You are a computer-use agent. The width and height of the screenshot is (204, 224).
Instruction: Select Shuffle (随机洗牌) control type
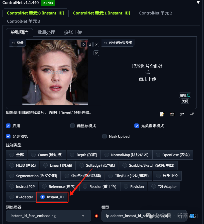pos(83,176)
